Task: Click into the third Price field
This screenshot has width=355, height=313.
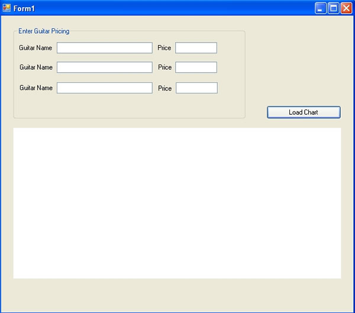Action: pos(196,88)
